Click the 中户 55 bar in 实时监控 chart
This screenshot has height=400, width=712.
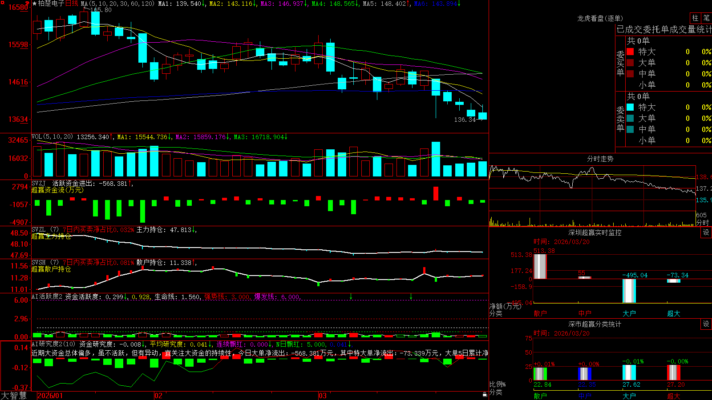click(585, 278)
